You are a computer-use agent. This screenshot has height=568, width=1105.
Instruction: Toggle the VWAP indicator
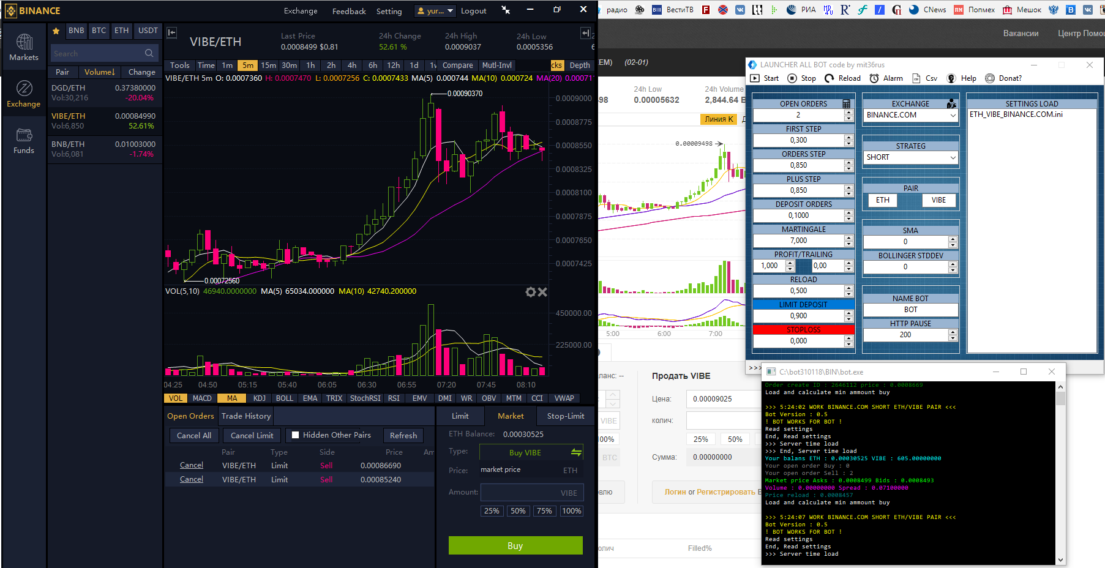[x=564, y=398]
